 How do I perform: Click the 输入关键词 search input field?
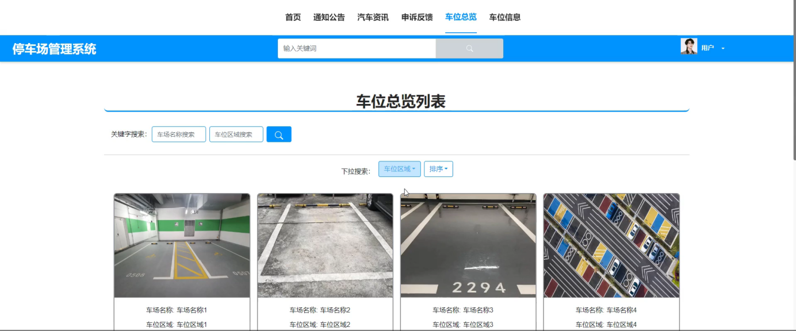357,49
